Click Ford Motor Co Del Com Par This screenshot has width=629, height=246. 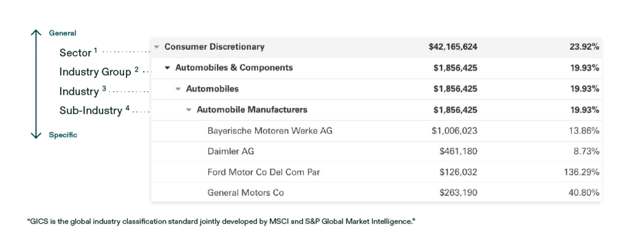264,173
